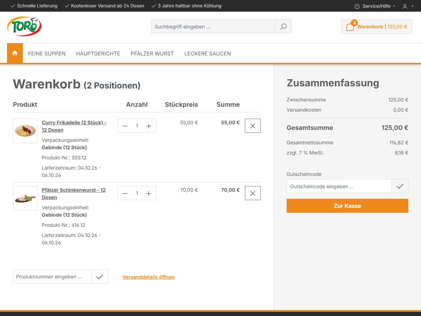The image size is (421, 316).
Task: Click Curry Frikadelle product thumbnail
Action: click(x=25, y=131)
